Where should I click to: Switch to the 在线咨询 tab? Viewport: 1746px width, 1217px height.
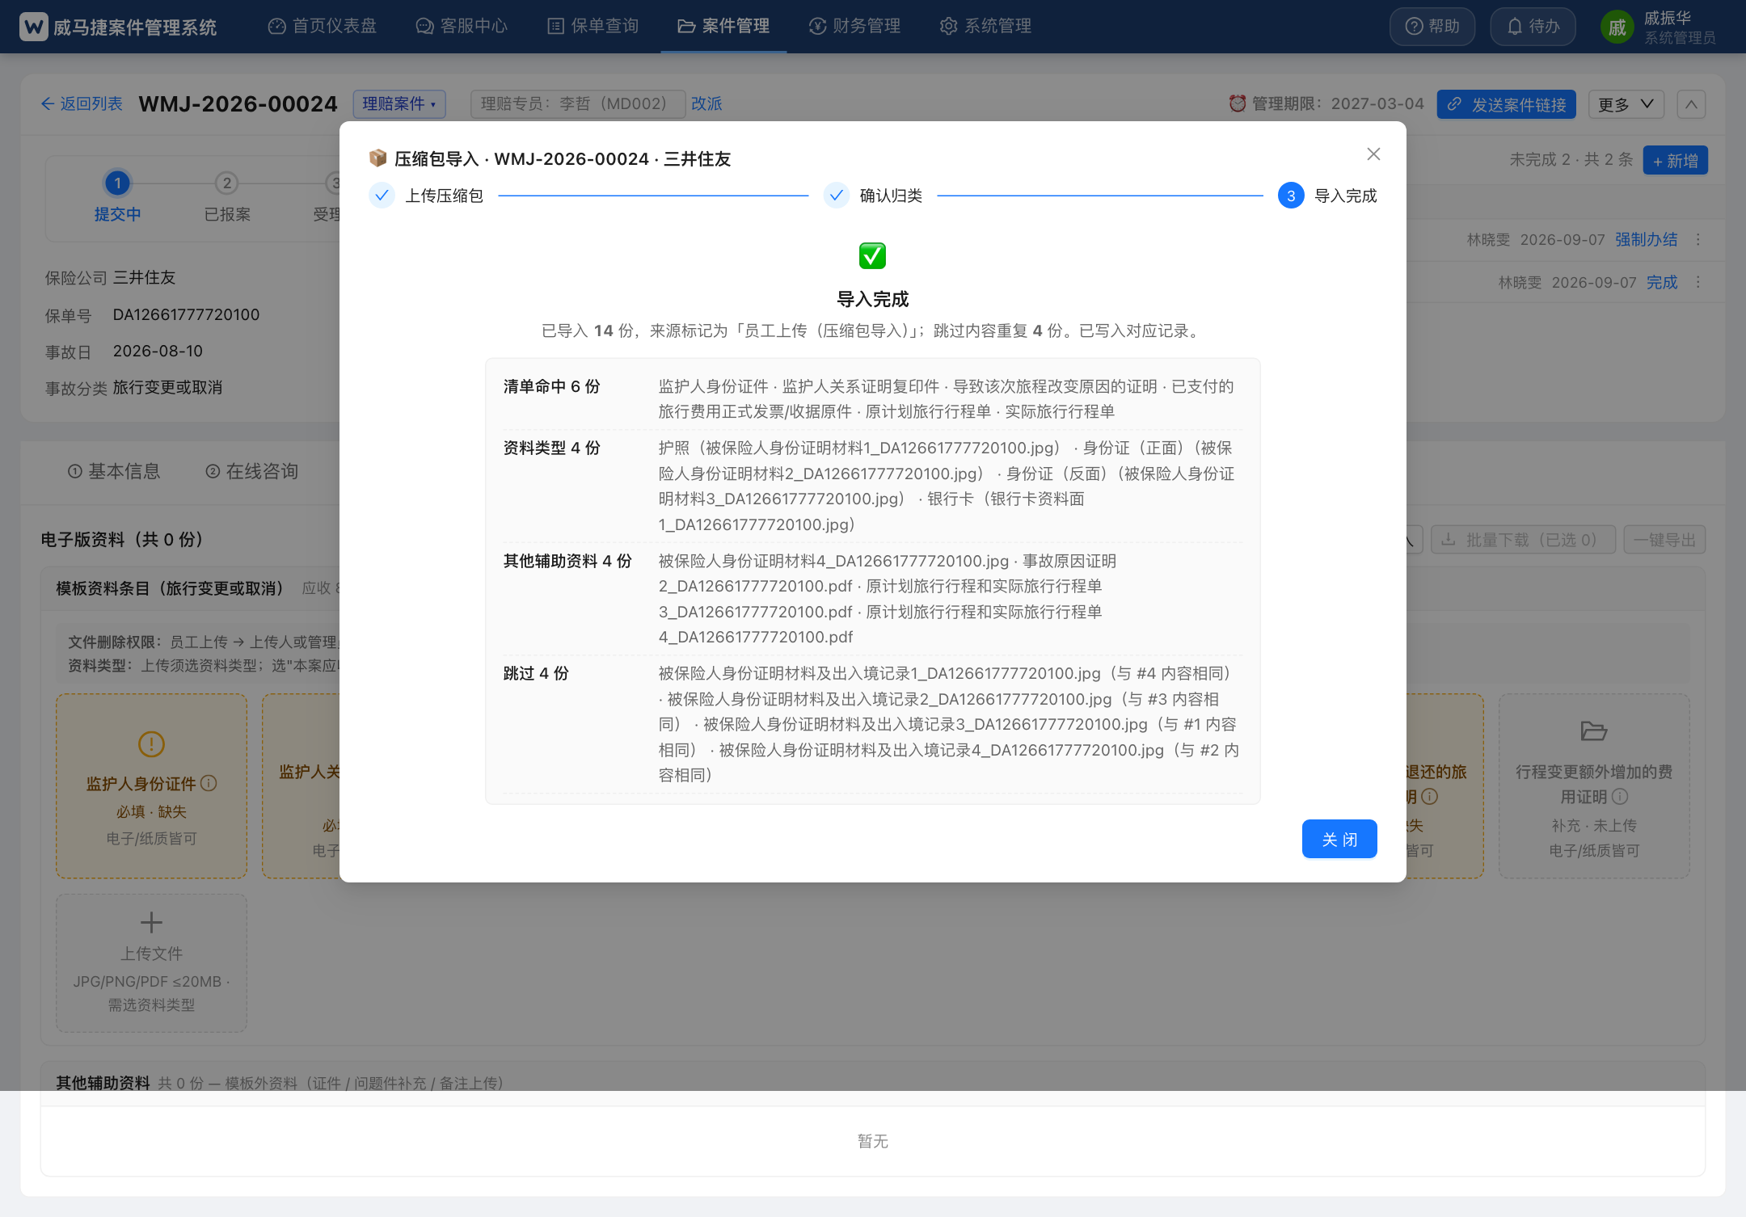251,471
